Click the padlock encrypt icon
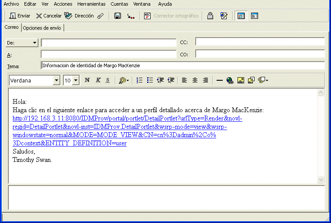Viewport: 331px width, 223px height. point(210,16)
